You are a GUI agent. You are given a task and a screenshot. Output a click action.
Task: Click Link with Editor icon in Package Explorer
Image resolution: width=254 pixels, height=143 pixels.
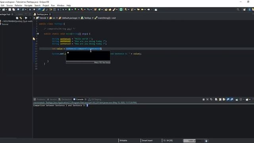click(x=21, y=18)
